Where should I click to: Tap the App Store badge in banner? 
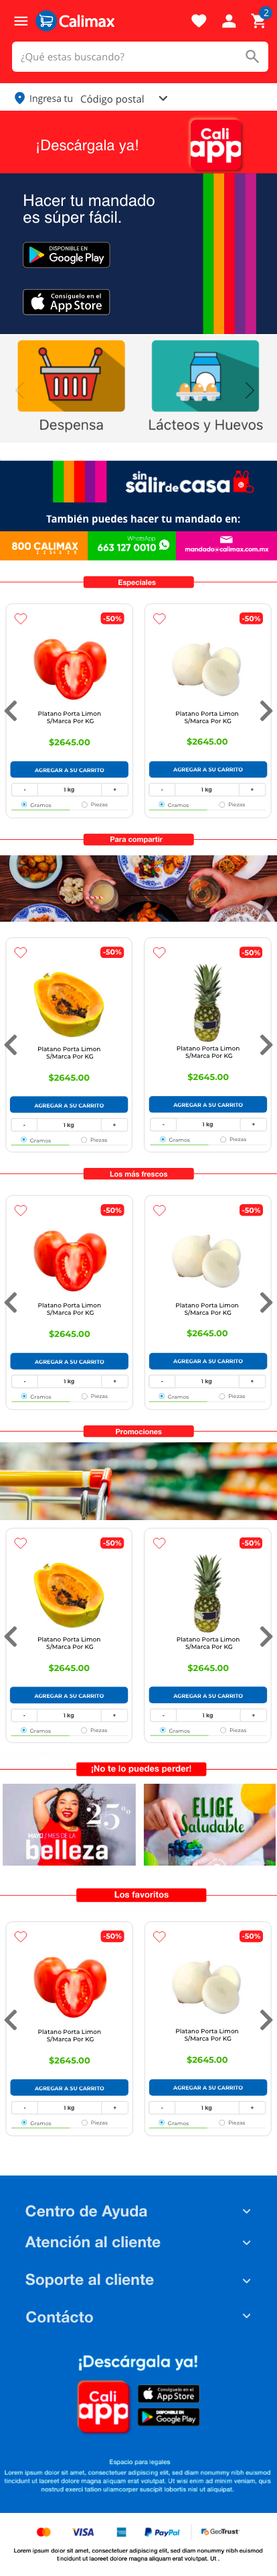67,302
